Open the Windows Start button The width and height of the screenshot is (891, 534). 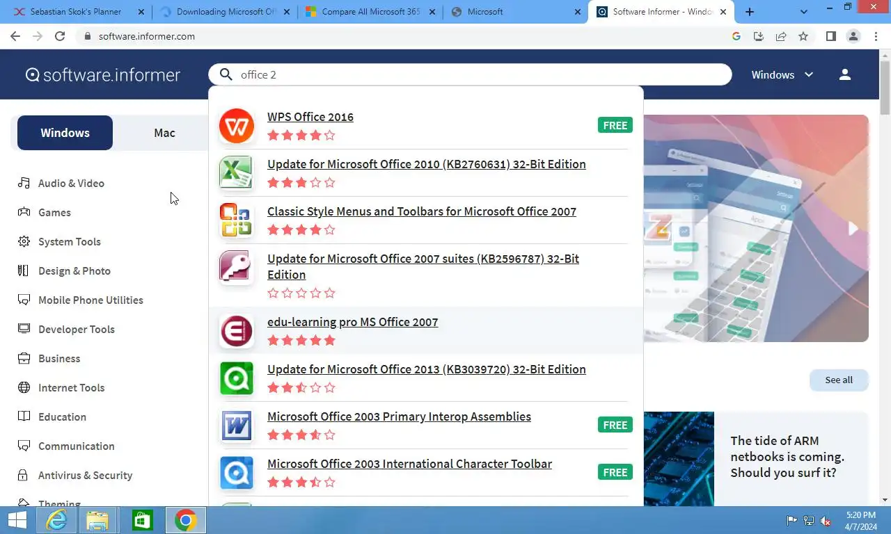(17, 520)
